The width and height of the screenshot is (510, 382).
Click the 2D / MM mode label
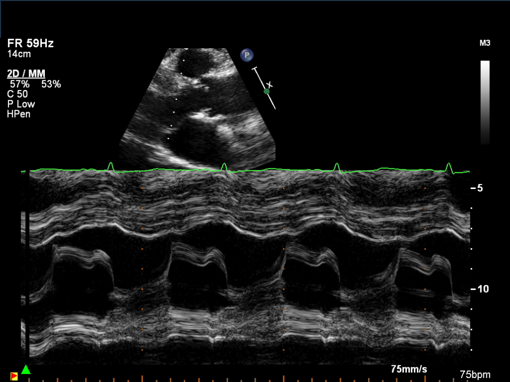pyautogui.click(x=26, y=74)
